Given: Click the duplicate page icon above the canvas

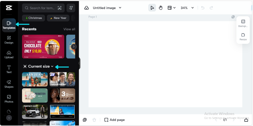Looking at the screenshot, I should pyautogui.click(x=233, y=17).
